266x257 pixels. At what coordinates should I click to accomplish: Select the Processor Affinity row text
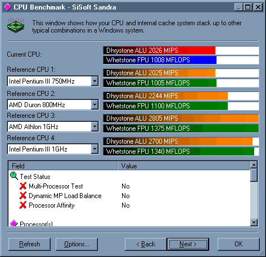click(x=52, y=205)
